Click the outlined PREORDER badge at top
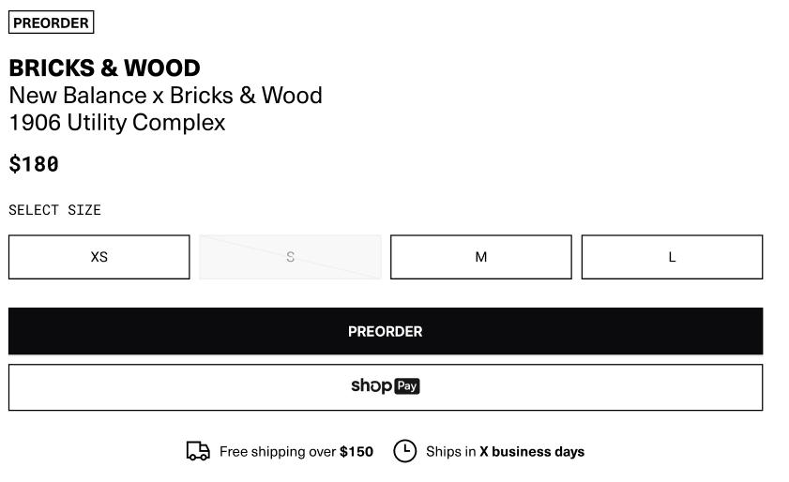Screen dimensions: 789x482 51,23
